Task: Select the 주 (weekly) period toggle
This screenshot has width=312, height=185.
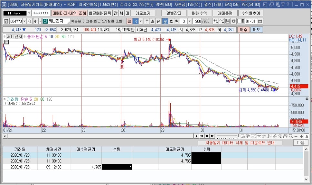Action: tap(147, 21)
